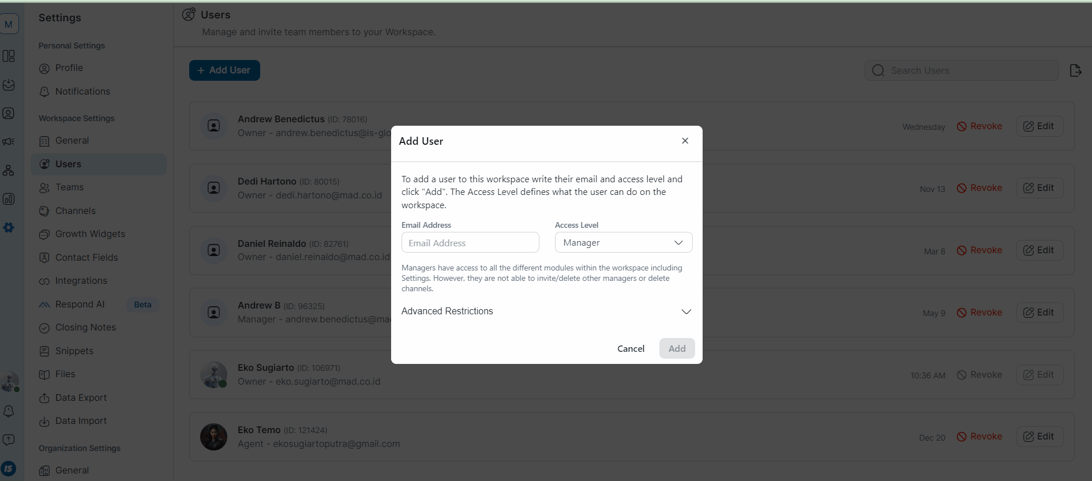
Task: Click the dashboard icon in left rail
Action: pyautogui.click(x=9, y=56)
